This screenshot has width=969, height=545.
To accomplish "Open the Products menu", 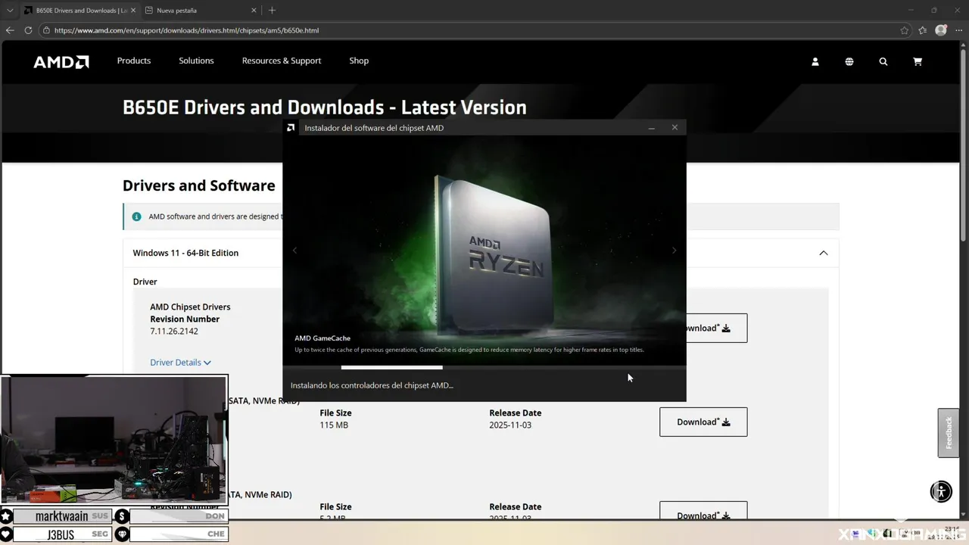I will [x=134, y=61].
